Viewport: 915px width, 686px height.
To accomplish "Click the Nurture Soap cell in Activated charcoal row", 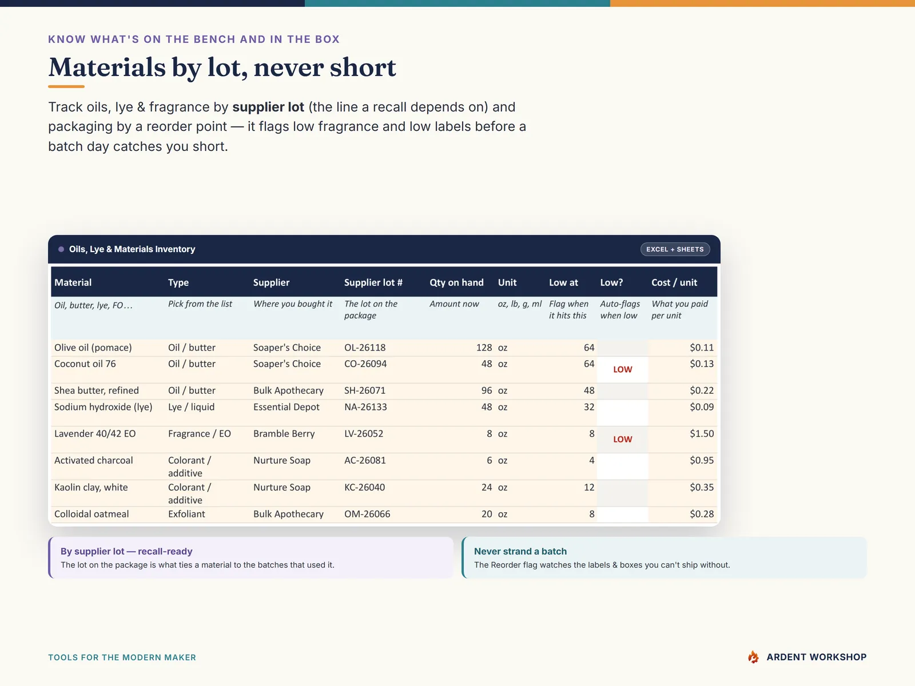I will click(x=282, y=460).
